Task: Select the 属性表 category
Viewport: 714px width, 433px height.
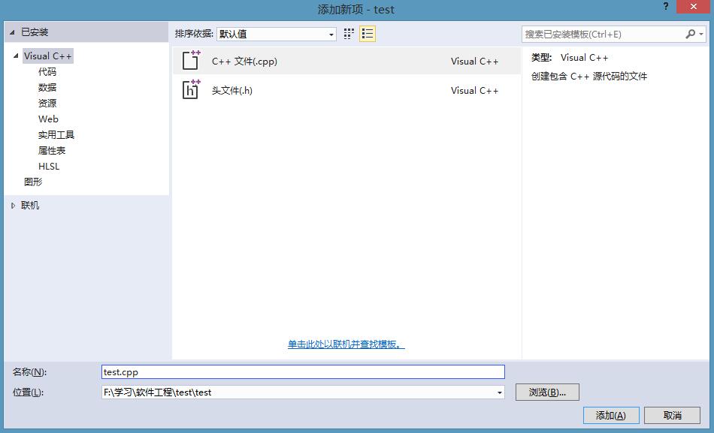Action: click(52, 151)
